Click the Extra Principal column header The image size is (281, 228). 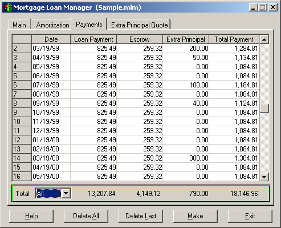[x=186, y=39]
